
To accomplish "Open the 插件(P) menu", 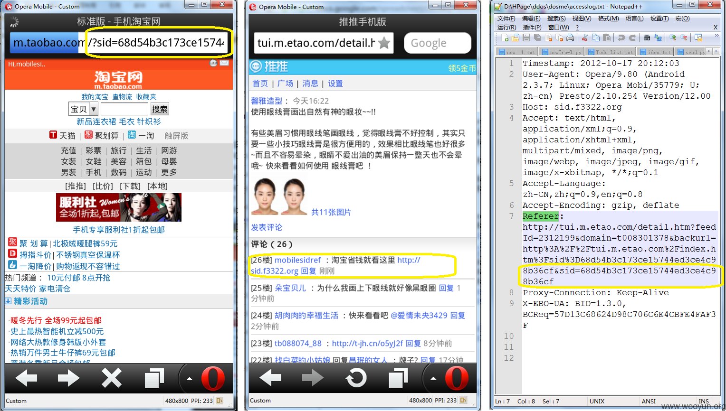I will 532,28.
